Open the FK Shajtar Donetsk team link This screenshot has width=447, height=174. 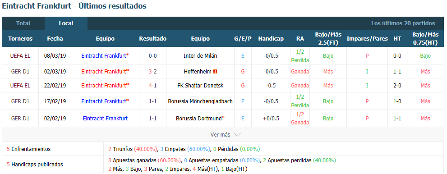pos(200,86)
